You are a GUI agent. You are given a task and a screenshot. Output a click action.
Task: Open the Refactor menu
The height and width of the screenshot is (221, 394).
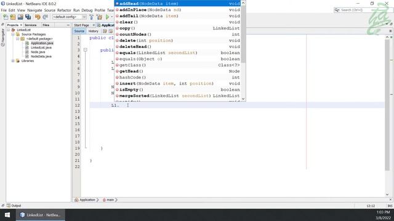64,10
